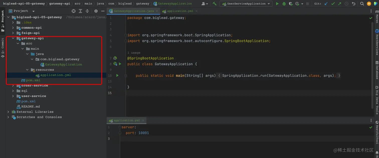This screenshot has width=379, height=158.
Task: Open Project panel settings gear
Action: (x=96, y=11)
